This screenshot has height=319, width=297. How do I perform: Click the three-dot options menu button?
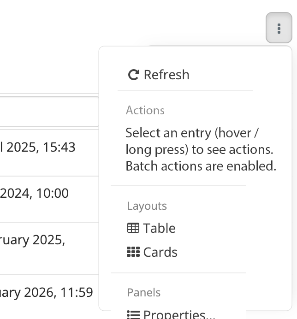pyautogui.click(x=279, y=29)
